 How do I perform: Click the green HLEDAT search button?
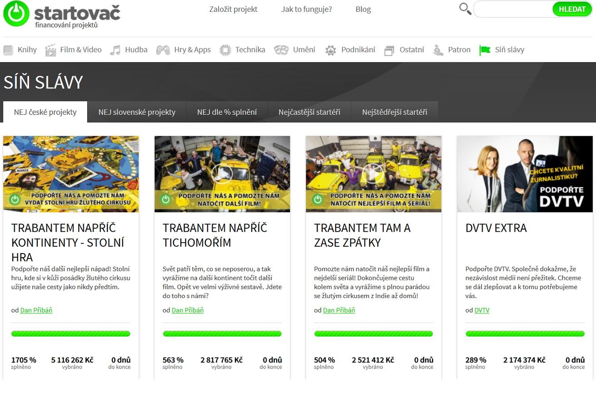pos(572,9)
